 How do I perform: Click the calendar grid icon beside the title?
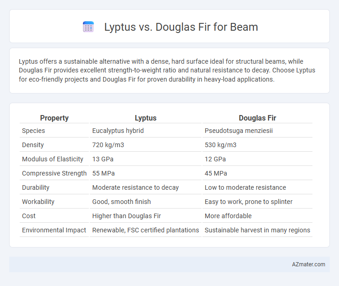88,27
